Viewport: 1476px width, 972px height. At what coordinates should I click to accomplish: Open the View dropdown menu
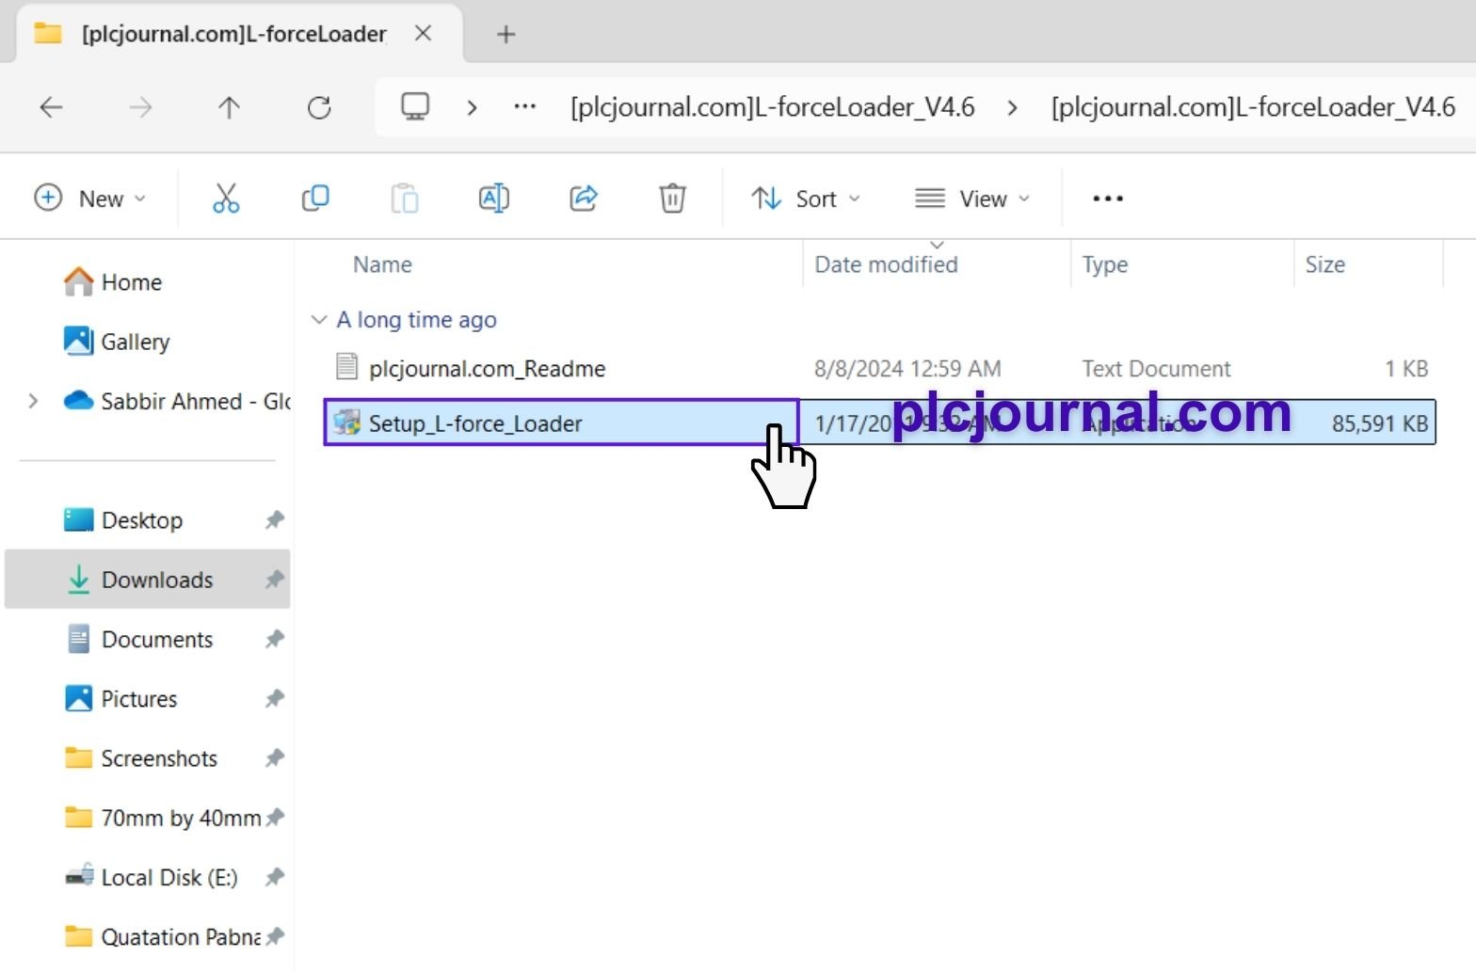point(972,199)
